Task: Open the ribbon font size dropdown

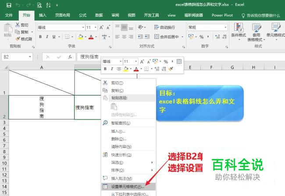Action: pyautogui.click(x=96, y=28)
